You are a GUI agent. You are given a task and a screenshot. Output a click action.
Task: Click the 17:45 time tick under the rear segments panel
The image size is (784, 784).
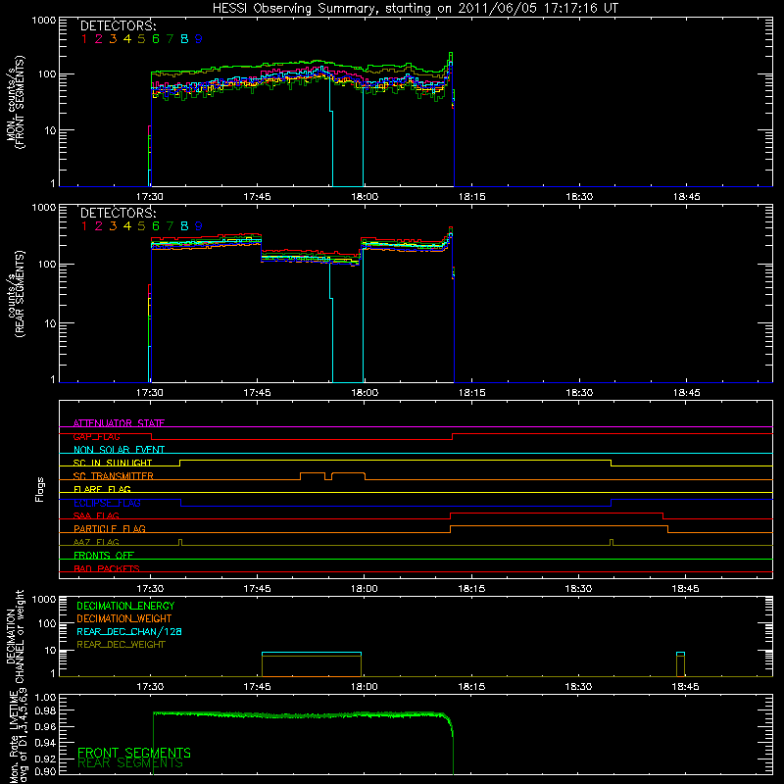[x=257, y=393]
